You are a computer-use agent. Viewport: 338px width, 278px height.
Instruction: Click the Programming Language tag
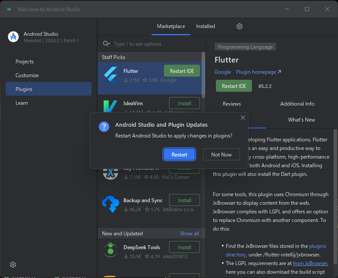(x=245, y=47)
